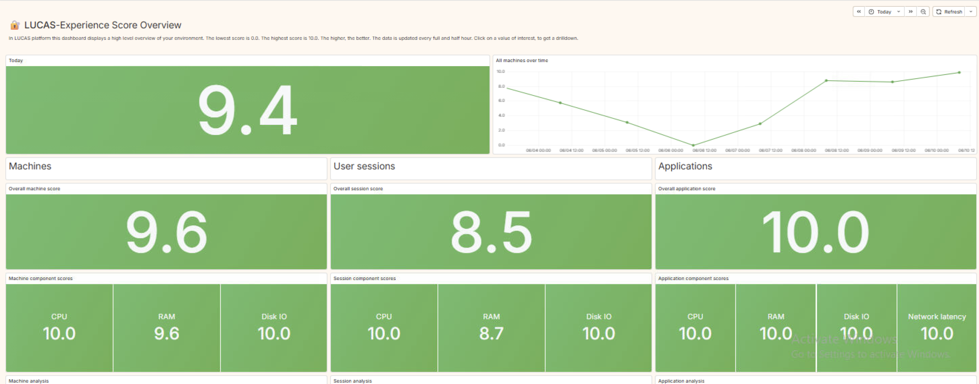979x384 pixels.
Task: Click the lock icon beside the dashboard title
Action: click(x=15, y=25)
